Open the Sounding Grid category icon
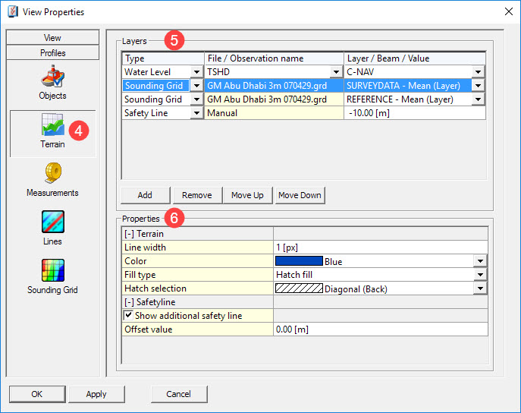521x413 pixels. (x=52, y=271)
